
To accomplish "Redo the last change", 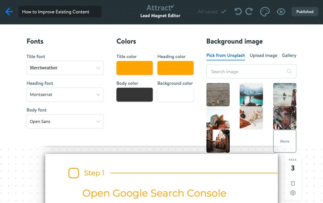I will pyautogui.click(x=249, y=11).
